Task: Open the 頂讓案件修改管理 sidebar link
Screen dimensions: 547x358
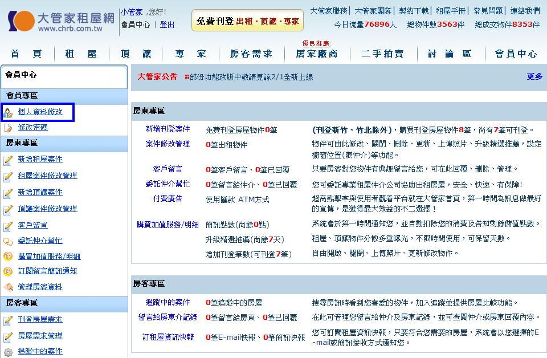Action: [x=47, y=209]
